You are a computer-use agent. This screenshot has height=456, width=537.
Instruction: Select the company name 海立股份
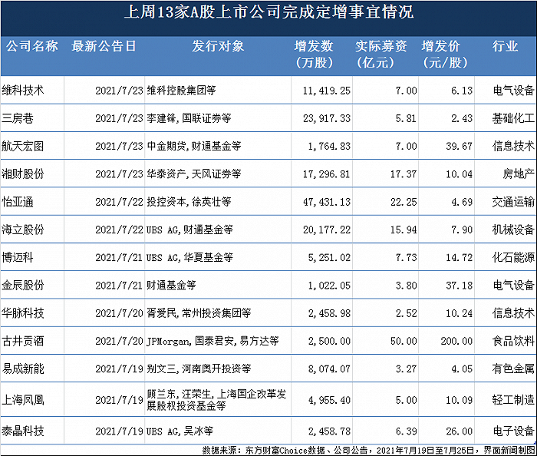[x=23, y=230]
